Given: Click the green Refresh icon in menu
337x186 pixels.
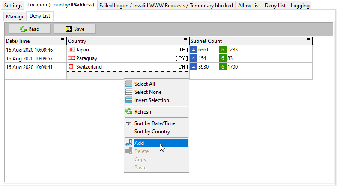Looking at the screenshot, I should pos(129,111).
